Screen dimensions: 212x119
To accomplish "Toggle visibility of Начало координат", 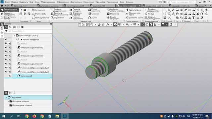I will click(6, 40).
